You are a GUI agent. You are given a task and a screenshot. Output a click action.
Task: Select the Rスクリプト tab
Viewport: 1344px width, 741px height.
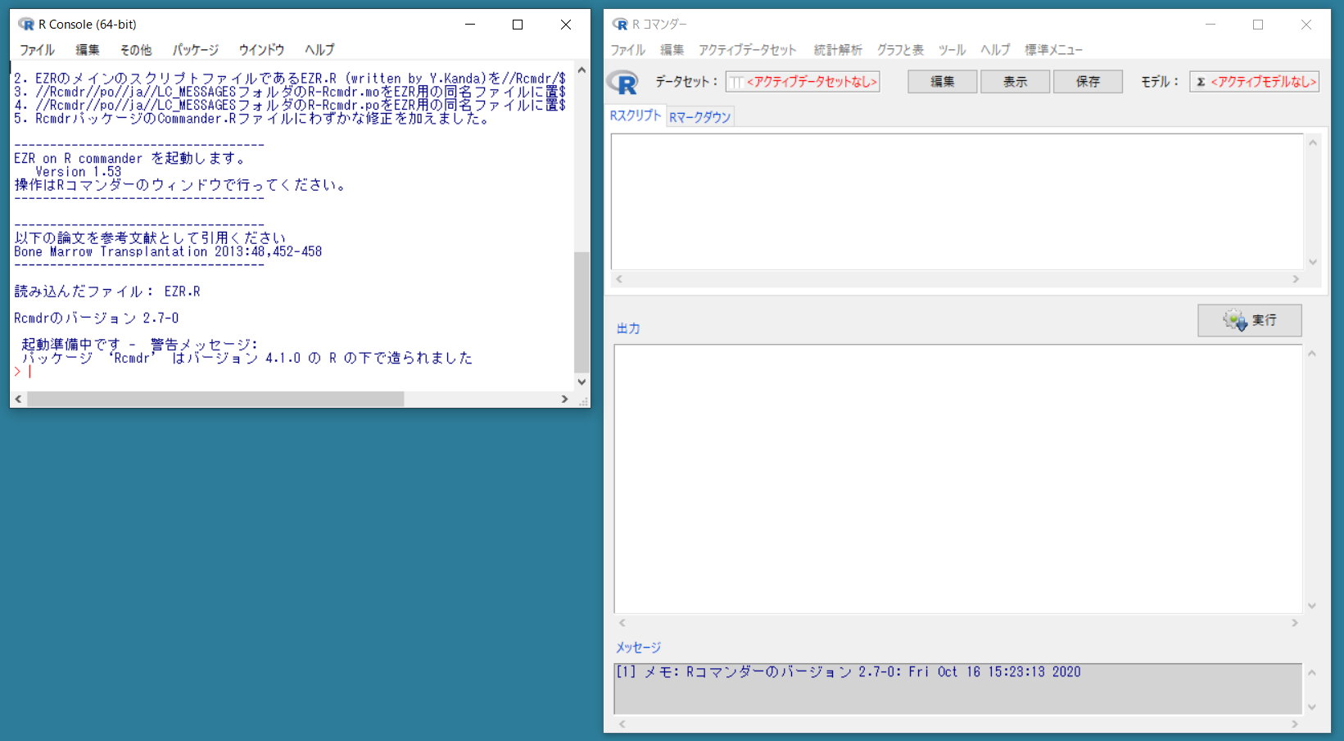point(636,115)
